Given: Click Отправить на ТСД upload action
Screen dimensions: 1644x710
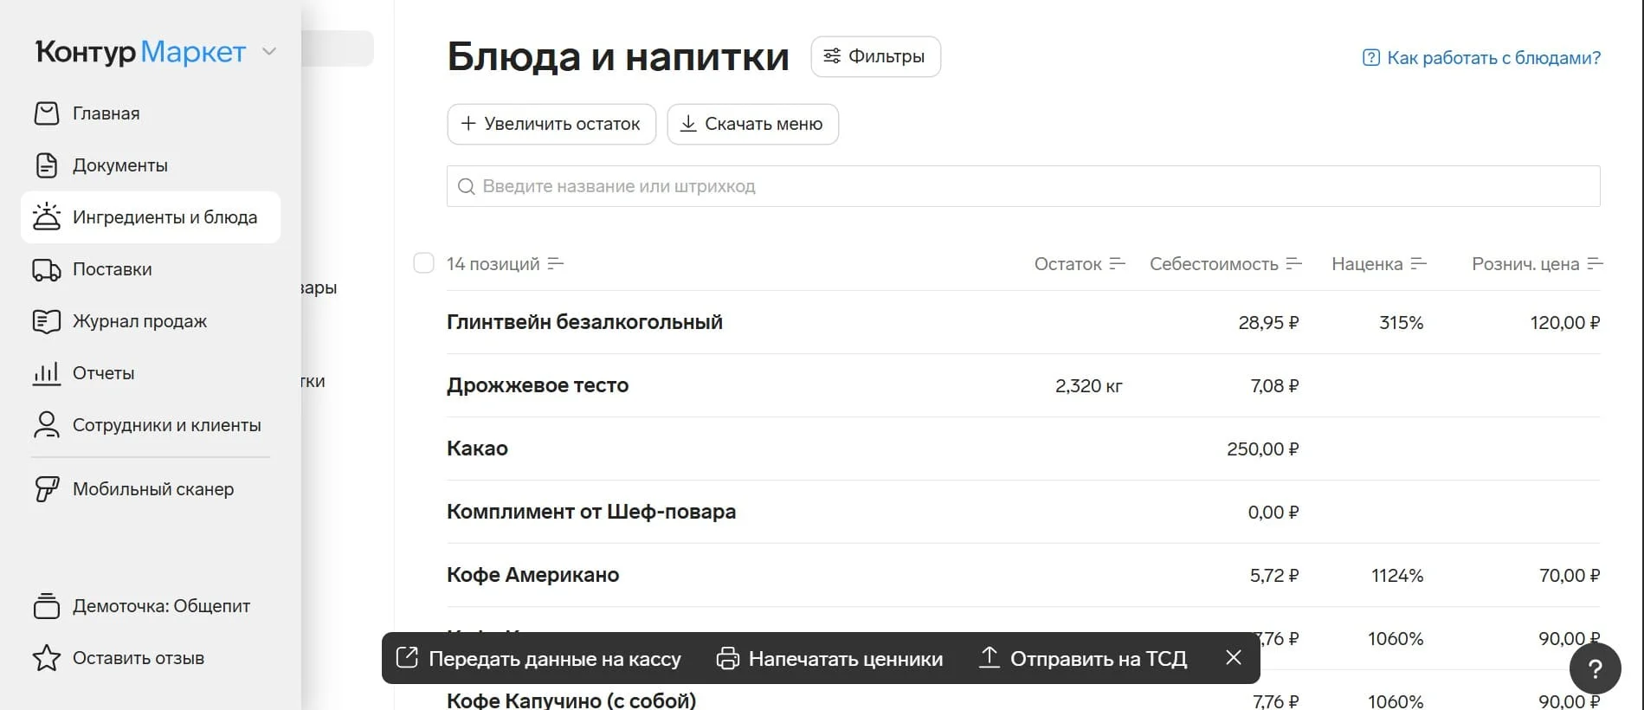Looking at the screenshot, I should pos(1082,659).
